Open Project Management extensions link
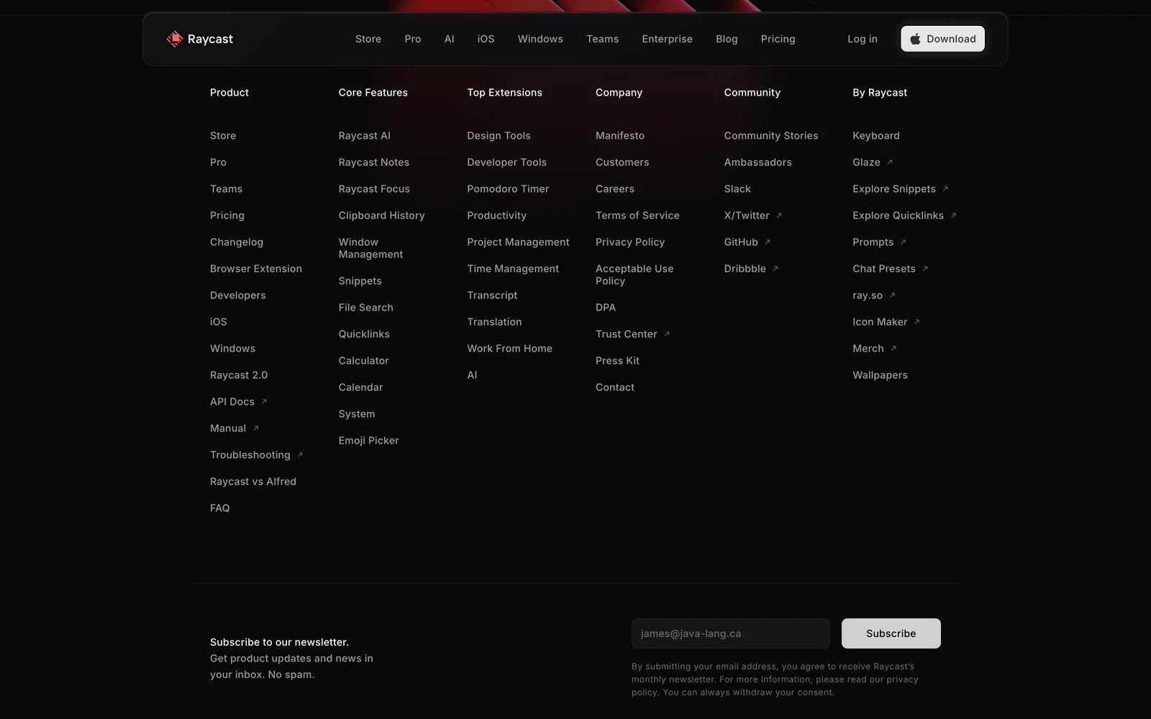This screenshot has width=1151, height=719. pos(518,242)
